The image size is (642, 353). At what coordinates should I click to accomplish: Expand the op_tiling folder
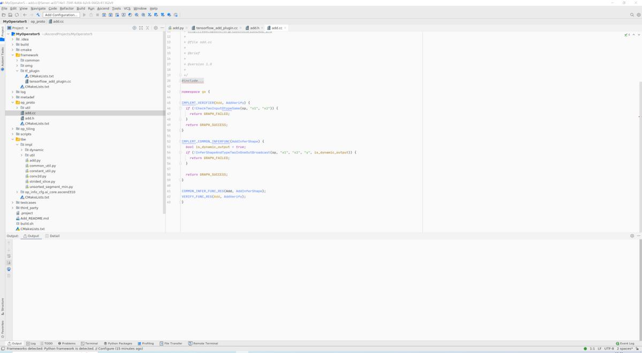(x=13, y=129)
